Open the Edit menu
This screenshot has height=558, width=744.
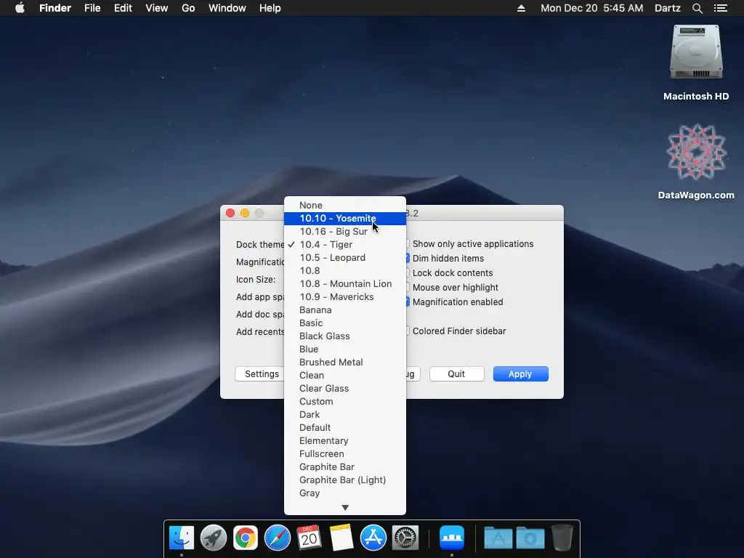pos(123,8)
